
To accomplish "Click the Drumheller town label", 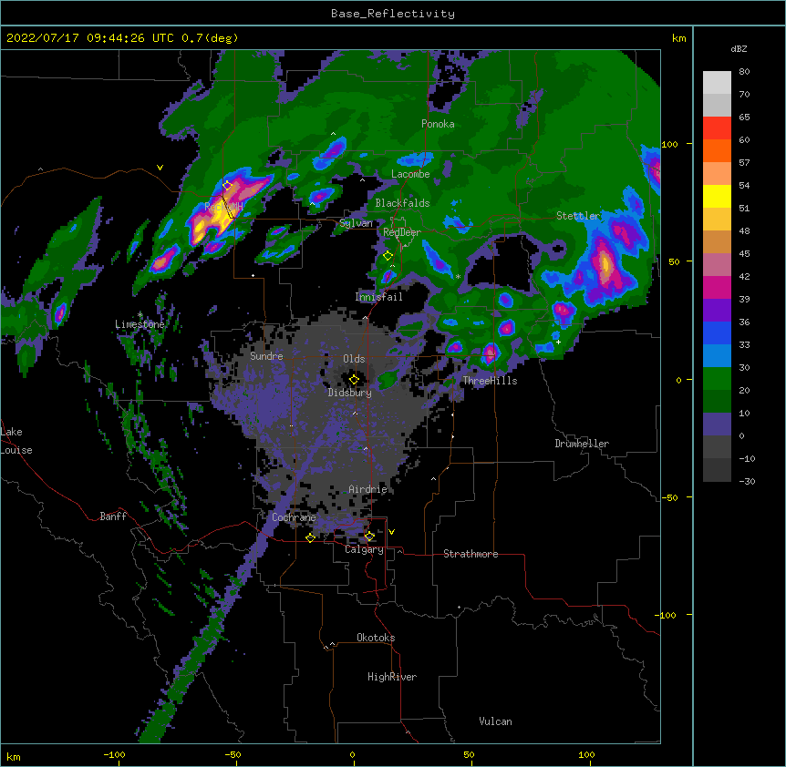I will (x=582, y=444).
